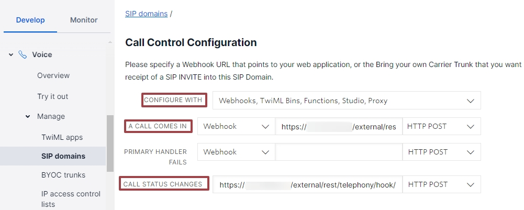Open Try it out page
The image size is (524, 210).
(52, 96)
